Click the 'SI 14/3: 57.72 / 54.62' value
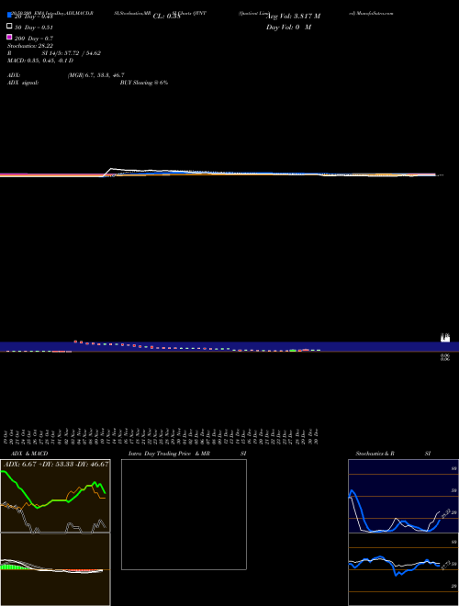Screen dimensions: 459x606 tap(71, 53)
